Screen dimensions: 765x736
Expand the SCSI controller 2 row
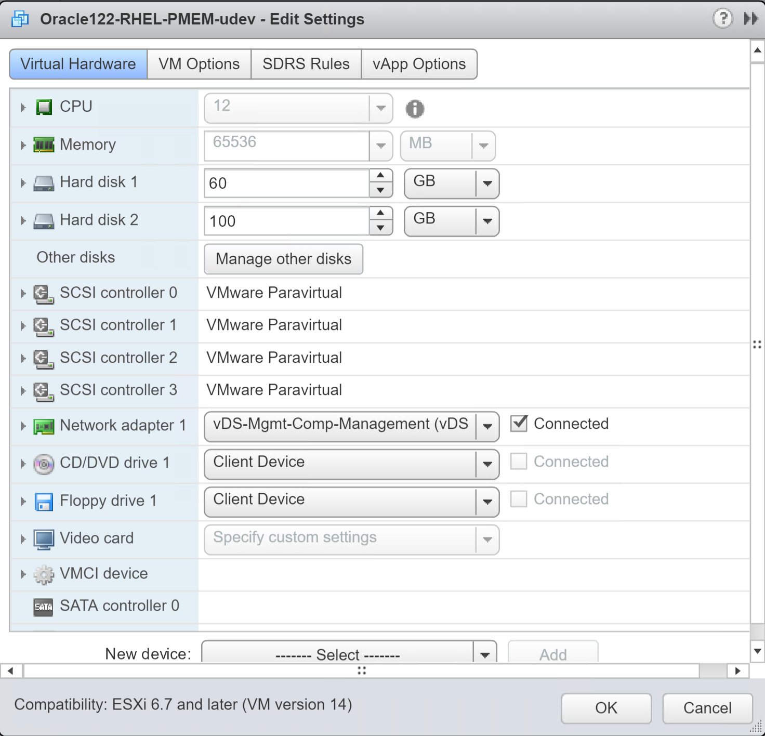pyautogui.click(x=23, y=359)
